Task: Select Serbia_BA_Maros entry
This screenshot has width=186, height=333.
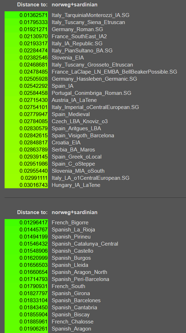Action: pos(73,149)
